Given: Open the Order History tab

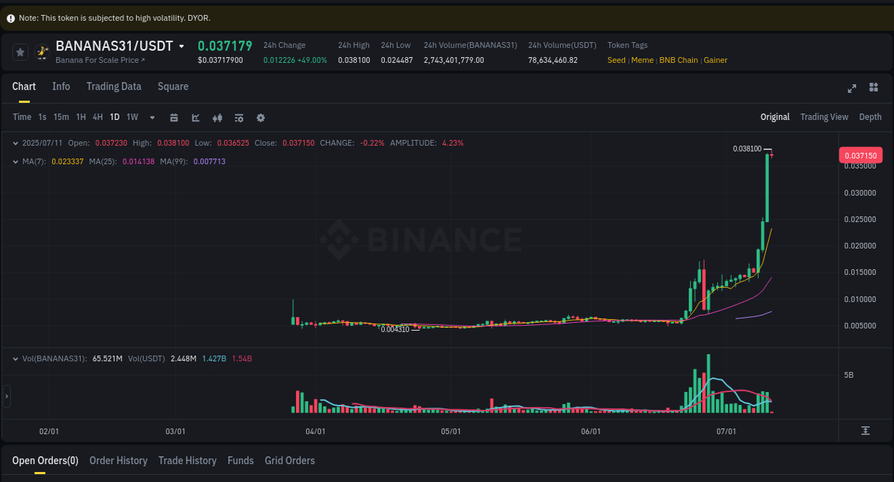Looking at the screenshot, I should coord(118,461).
